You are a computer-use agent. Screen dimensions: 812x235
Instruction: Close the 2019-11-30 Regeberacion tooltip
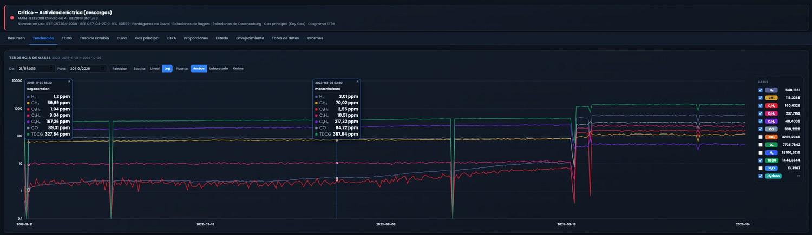click(x=69, y=82)
